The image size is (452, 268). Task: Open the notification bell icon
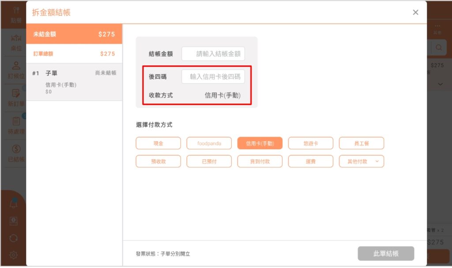14,204
